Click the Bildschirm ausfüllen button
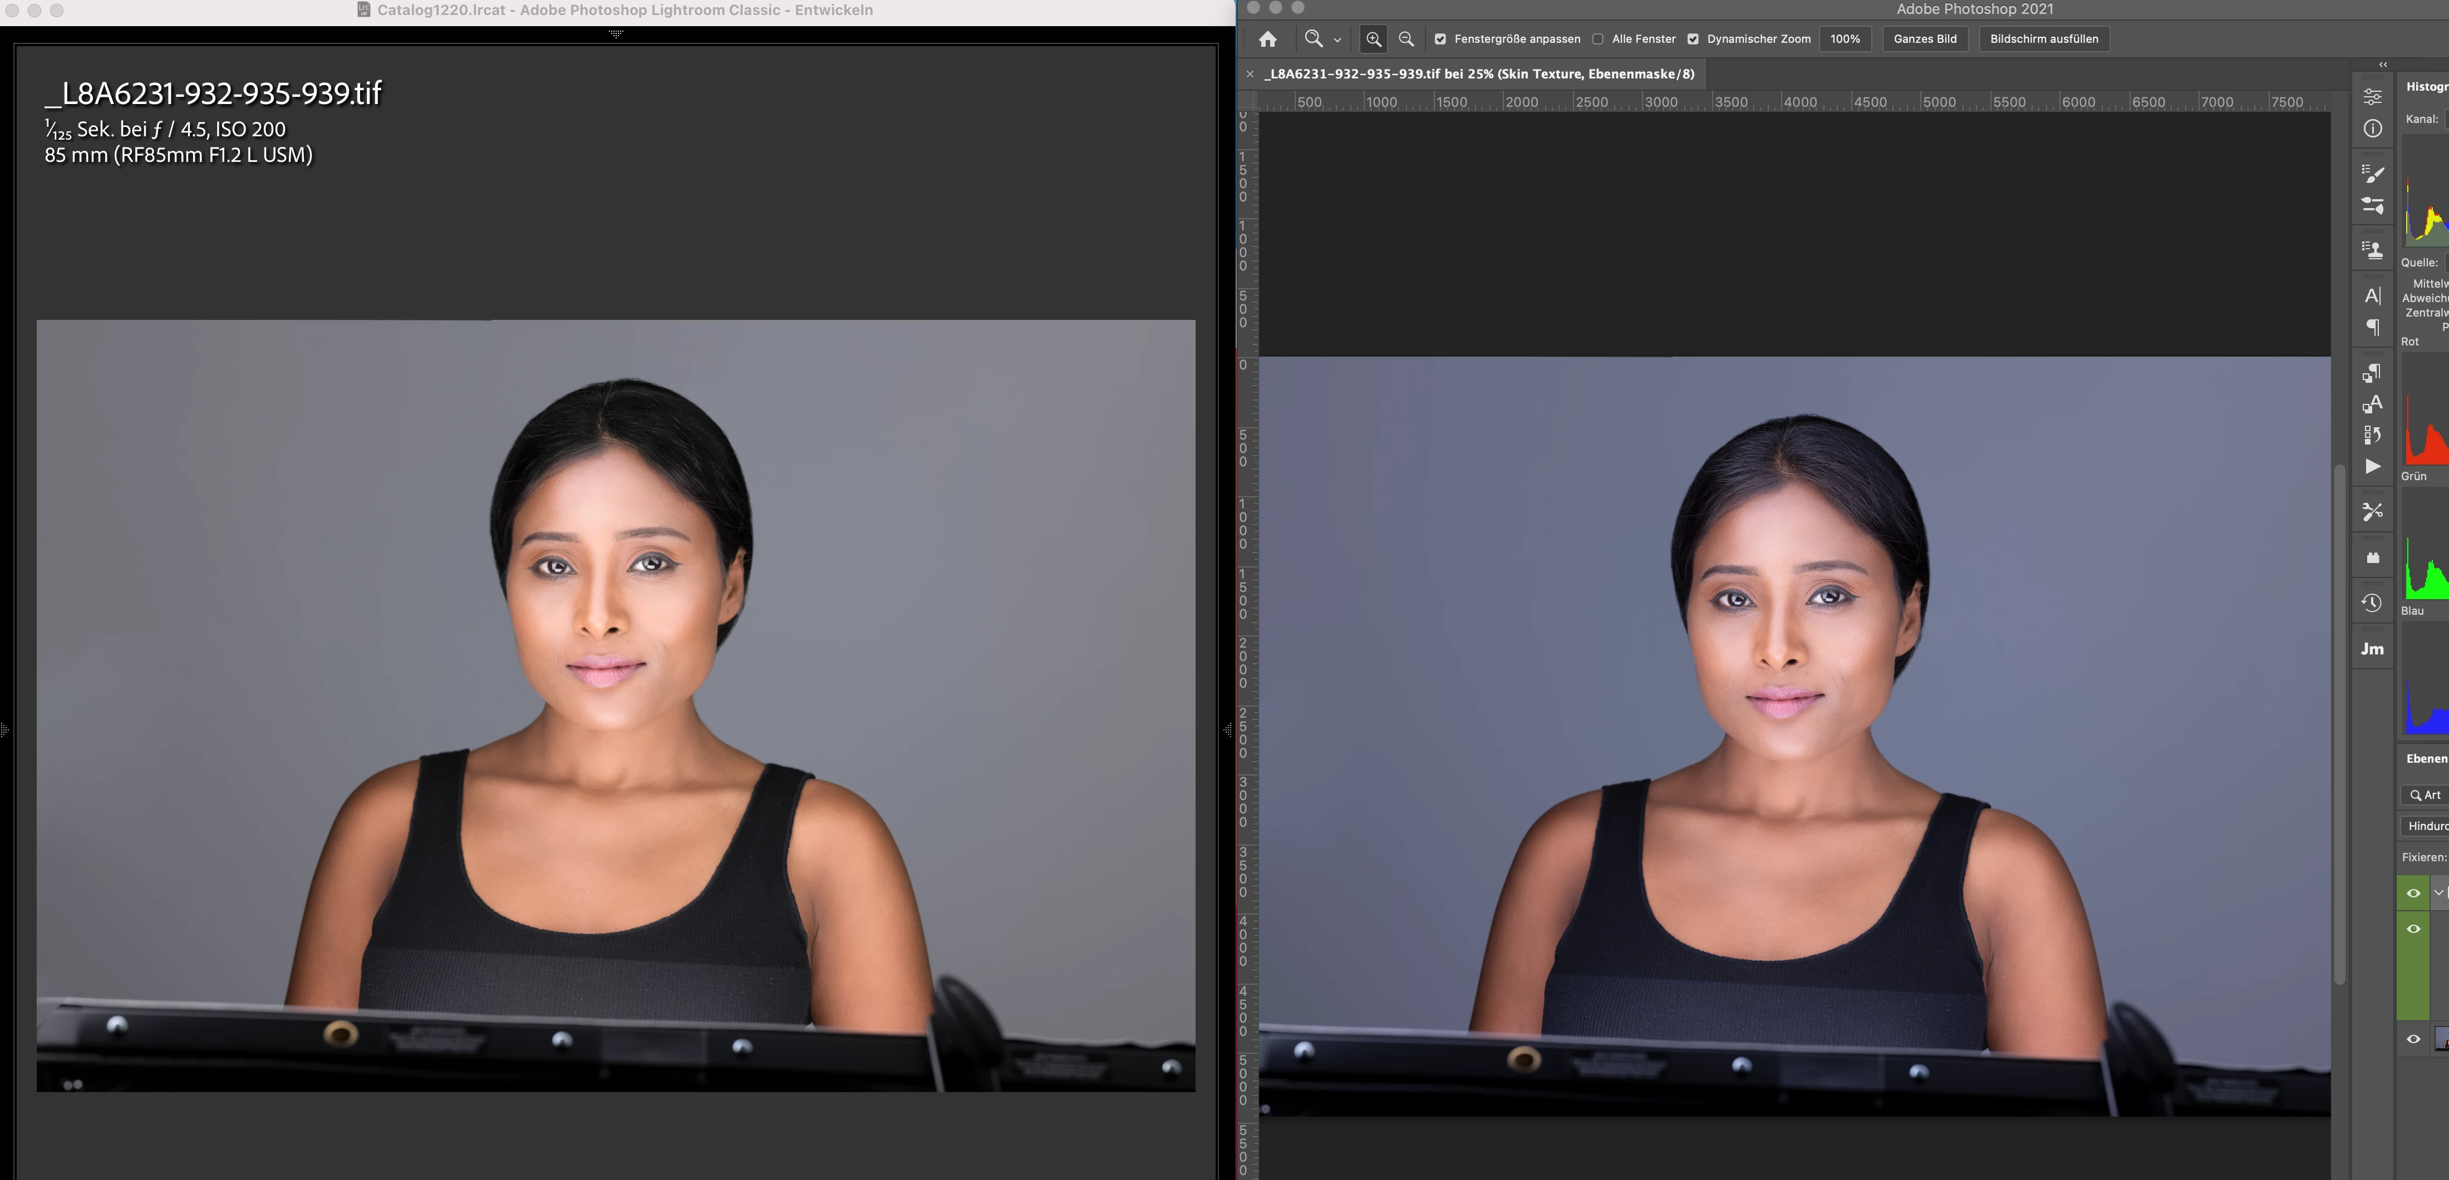2449x1180 pixels. 2043,39
